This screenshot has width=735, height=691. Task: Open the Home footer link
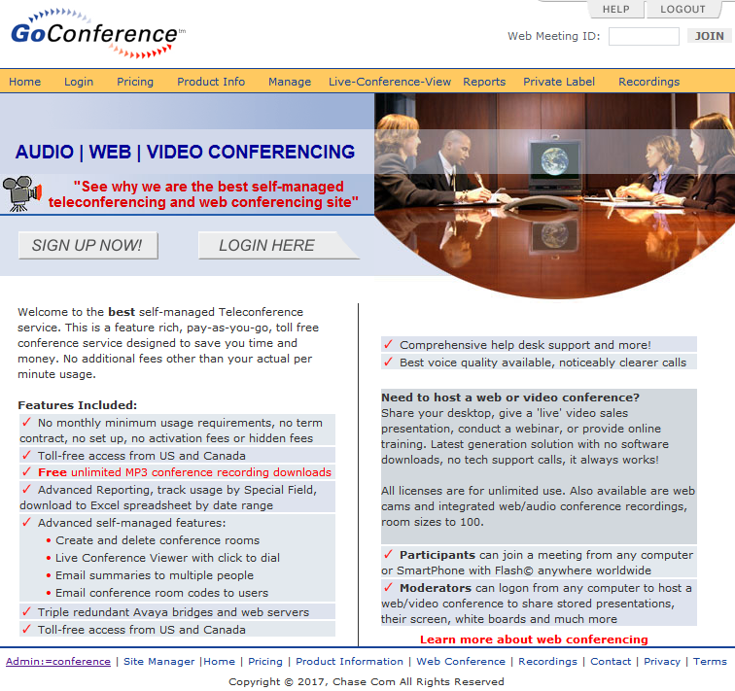(220, 662)
